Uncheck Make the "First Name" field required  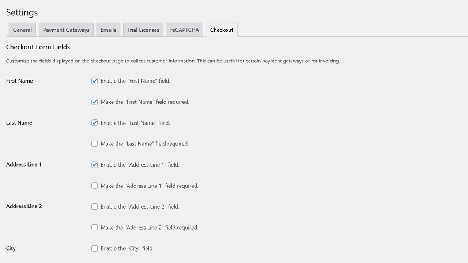pos(95,102)
